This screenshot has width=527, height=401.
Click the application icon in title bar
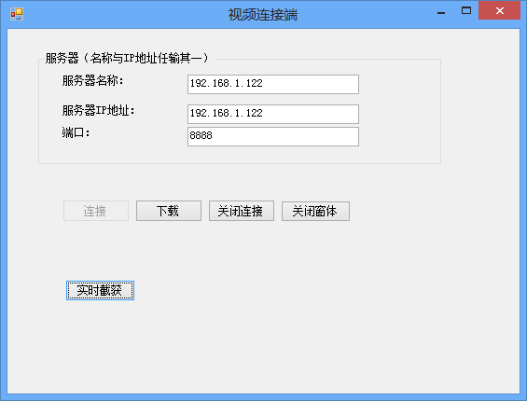point(17,14)
